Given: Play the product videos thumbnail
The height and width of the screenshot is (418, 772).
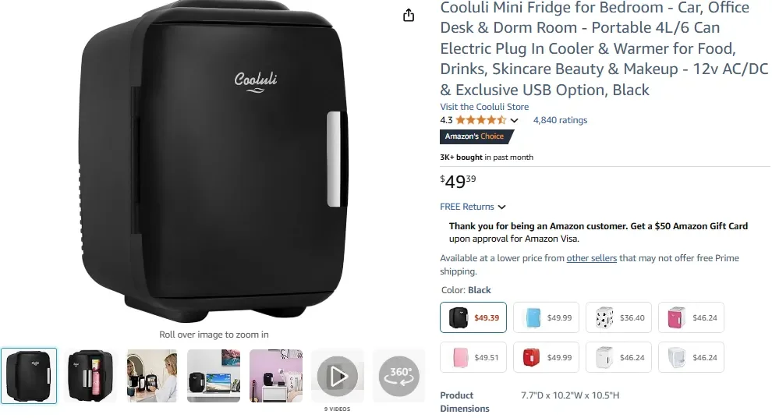Looking at the screenshot, I should coord(337,376).
